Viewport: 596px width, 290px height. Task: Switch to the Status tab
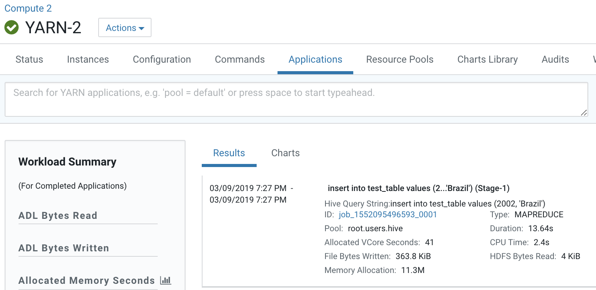29,59
